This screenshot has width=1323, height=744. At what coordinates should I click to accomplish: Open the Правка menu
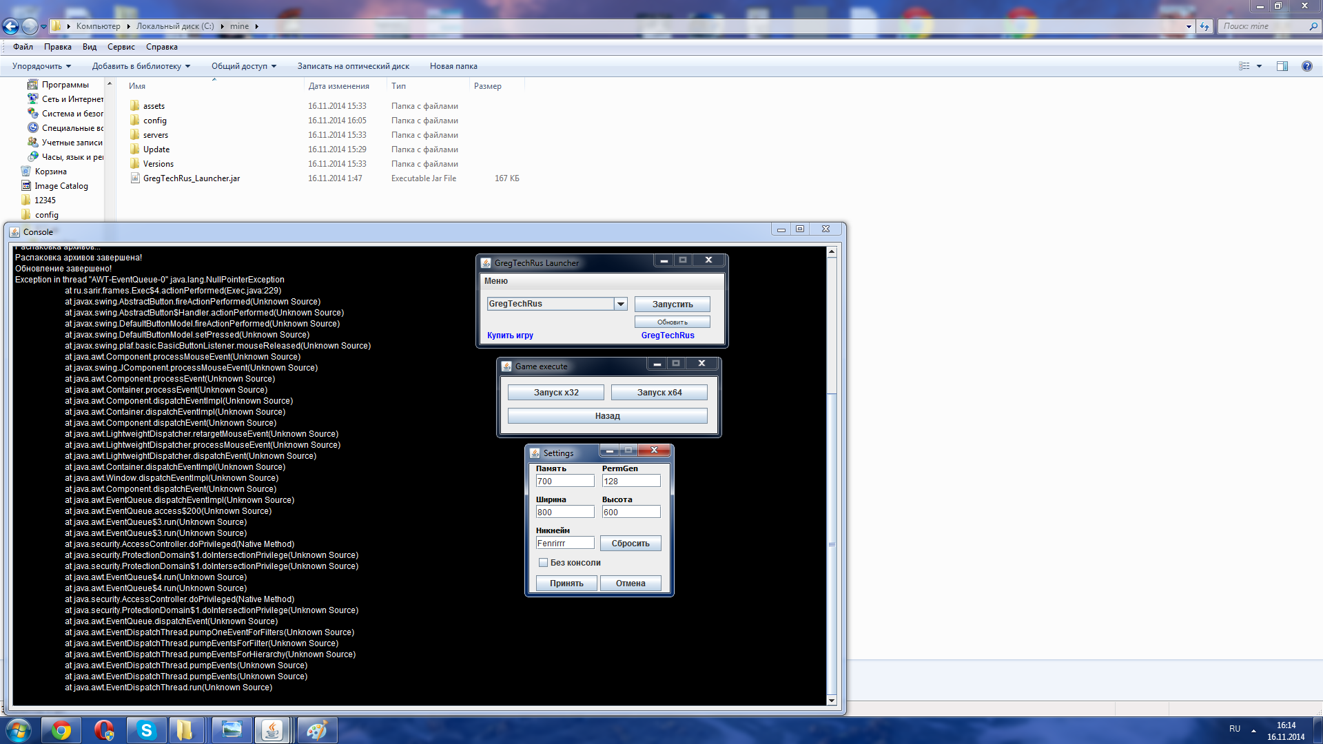[58, 47]
